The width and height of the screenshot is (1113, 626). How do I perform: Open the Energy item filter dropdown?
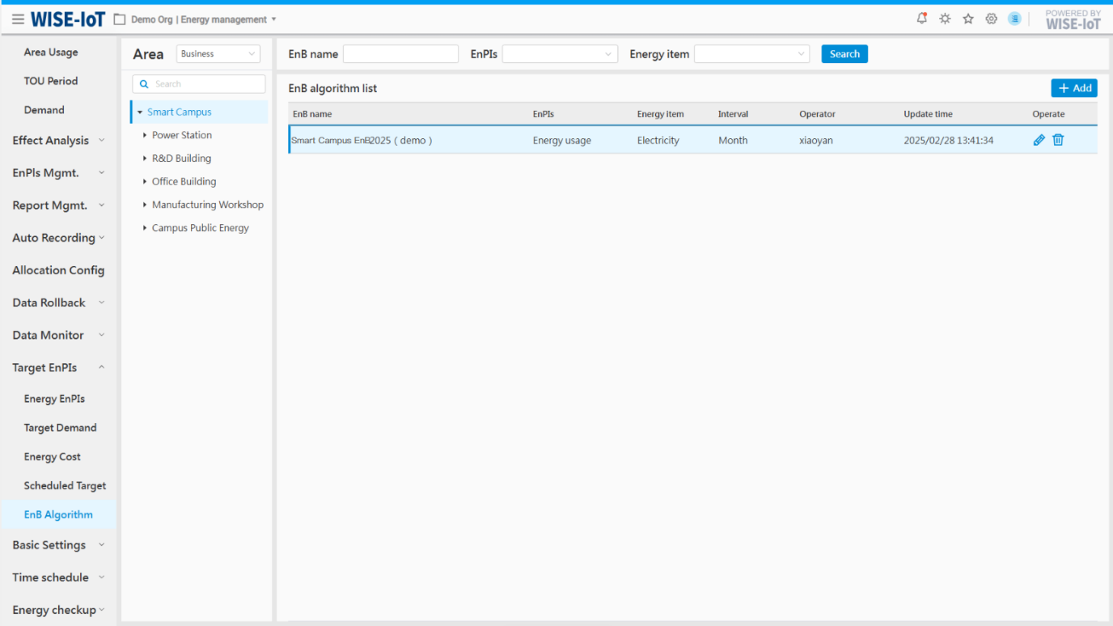tap(751, 54)
